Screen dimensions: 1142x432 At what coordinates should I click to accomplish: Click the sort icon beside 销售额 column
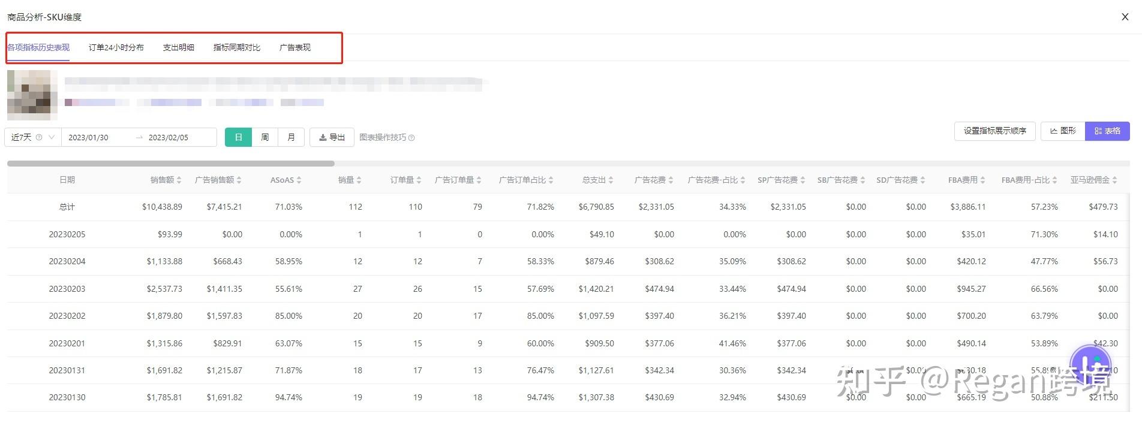coord(179,180)
